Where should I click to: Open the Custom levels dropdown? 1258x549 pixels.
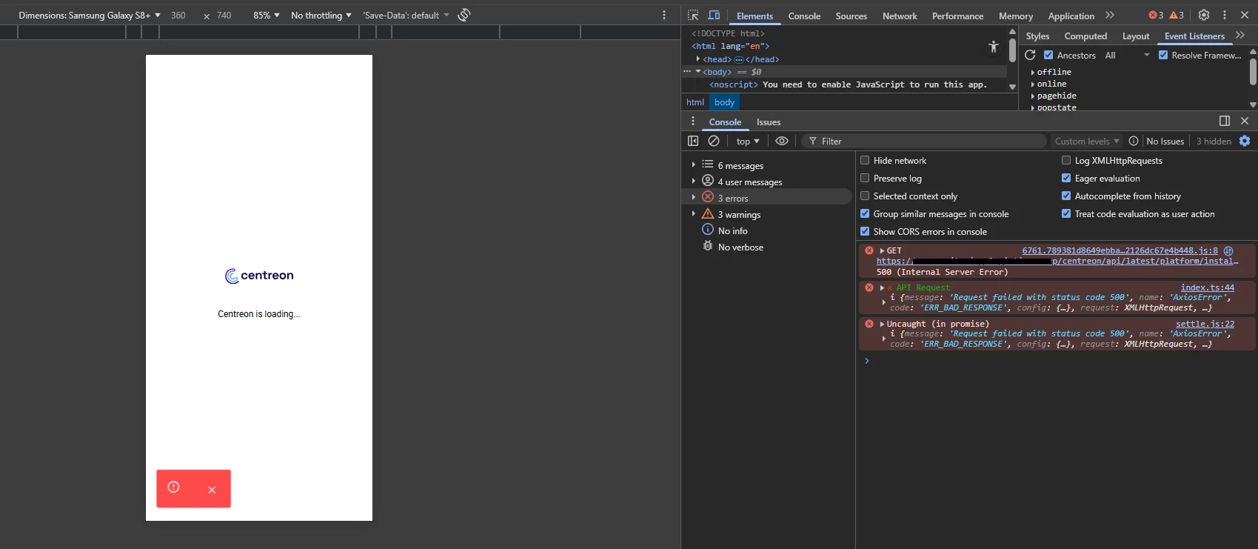click(x=1086, y=141)
